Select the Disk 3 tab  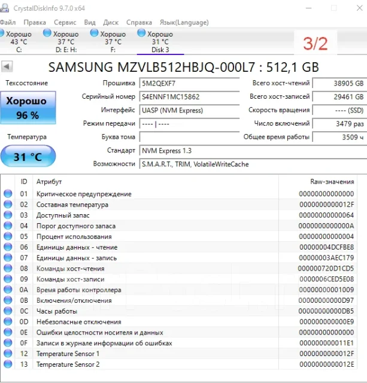click(160, 41)
